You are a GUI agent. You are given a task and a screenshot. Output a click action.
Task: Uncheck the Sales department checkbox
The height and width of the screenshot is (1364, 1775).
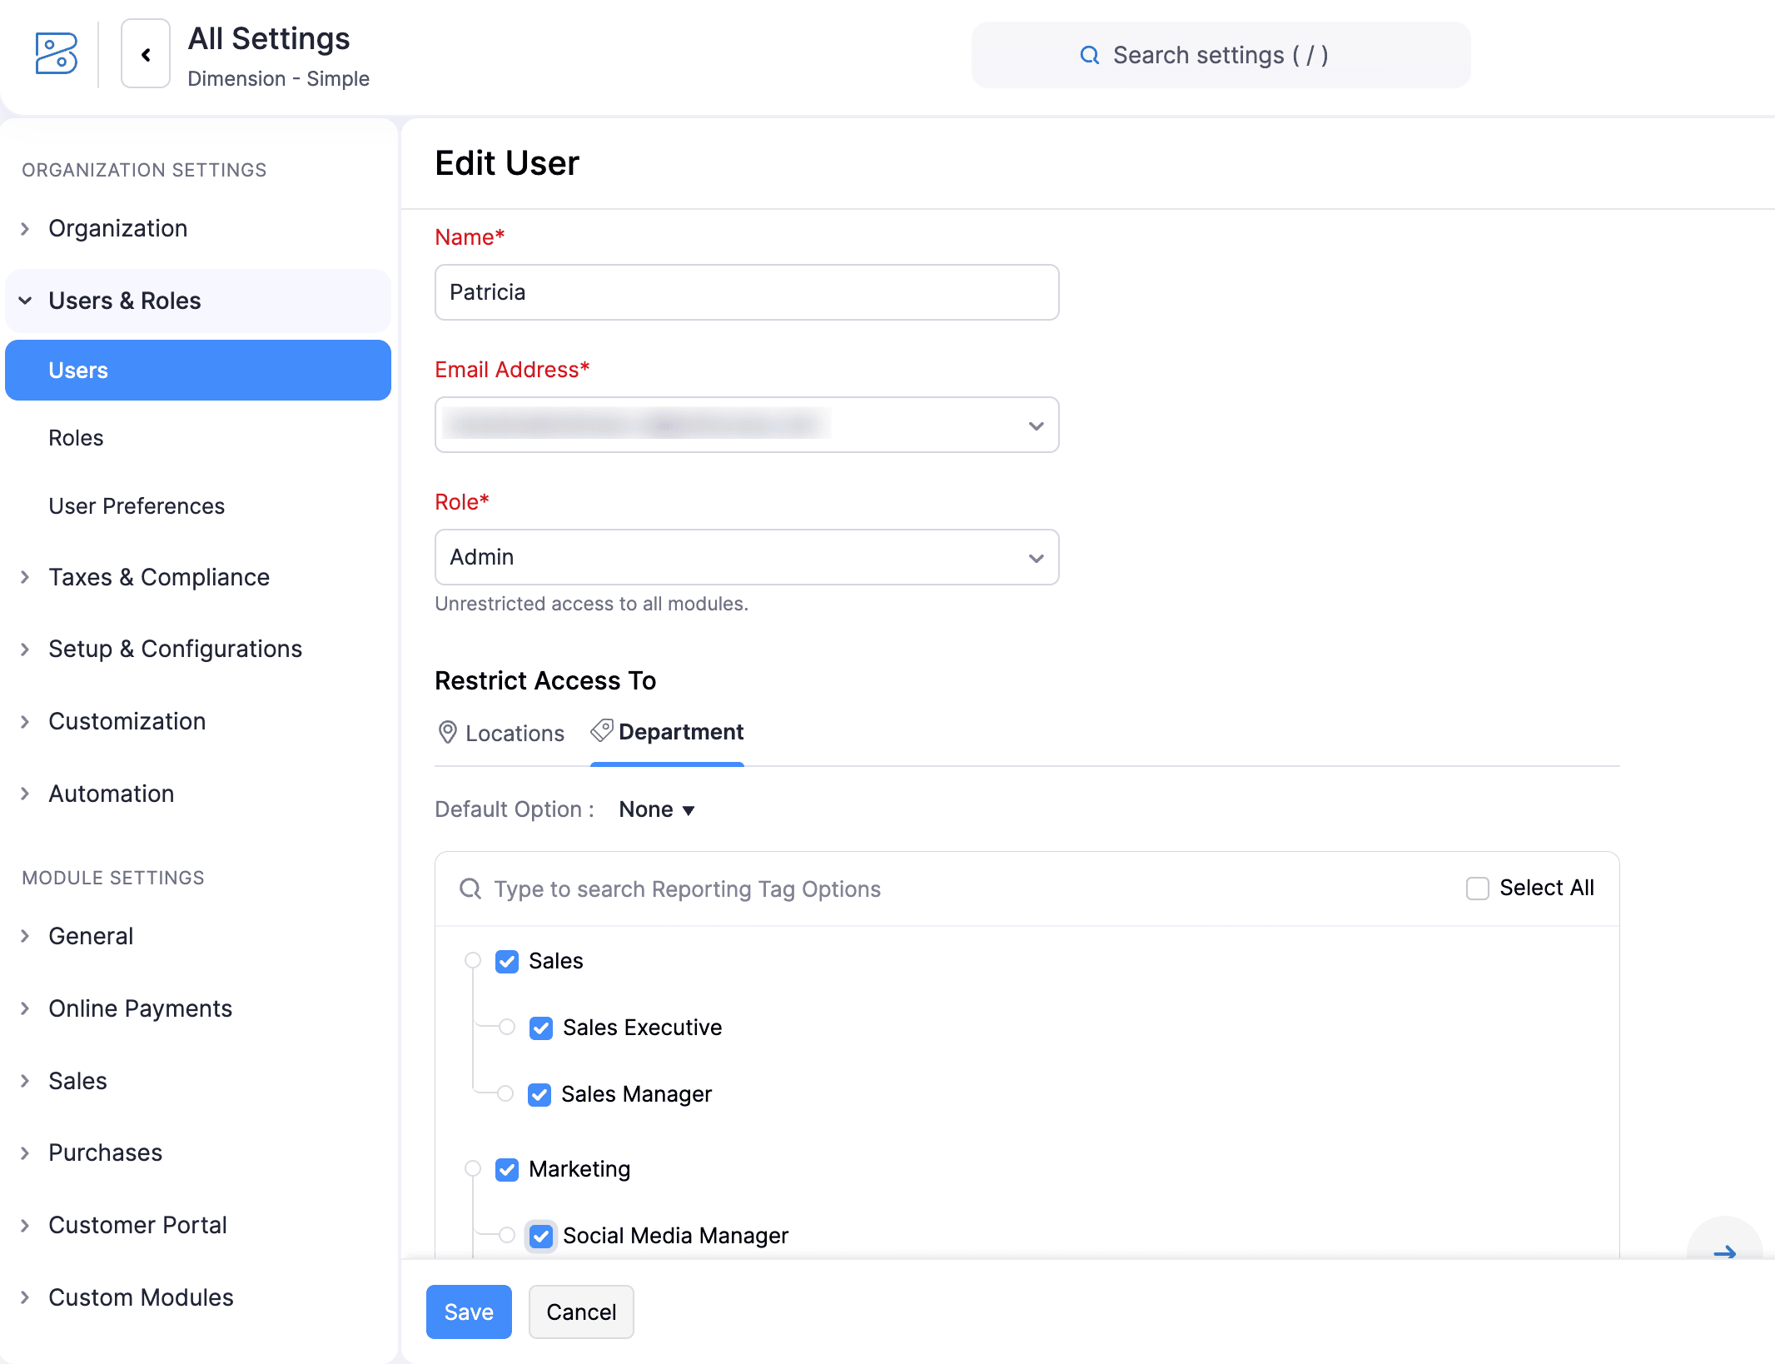click(507, 961)
